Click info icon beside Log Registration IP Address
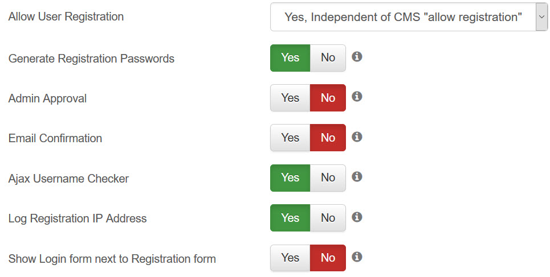The width and height of the screenshot is (550, 277). (x=357, y=217)
